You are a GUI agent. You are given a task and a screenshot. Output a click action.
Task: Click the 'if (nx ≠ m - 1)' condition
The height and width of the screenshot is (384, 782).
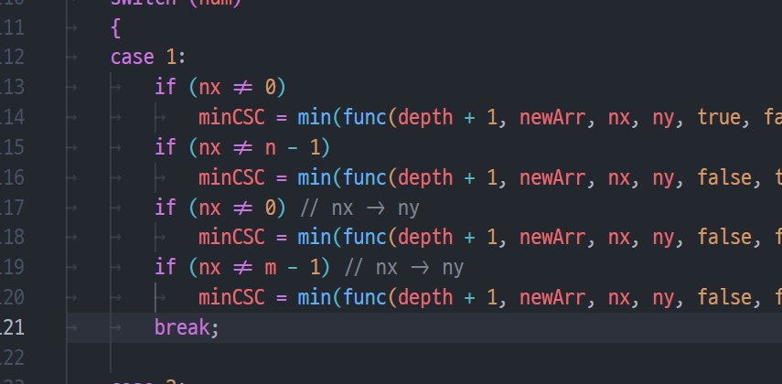tap(242, 267)
